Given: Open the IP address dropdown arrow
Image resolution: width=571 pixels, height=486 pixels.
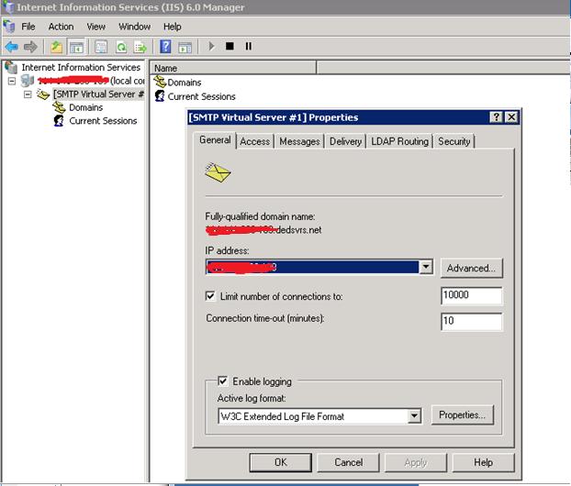Looking at the screenshot, I should coord(426,267).
